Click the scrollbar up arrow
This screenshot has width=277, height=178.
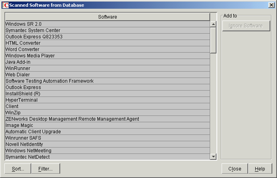[x=213, y=24]
